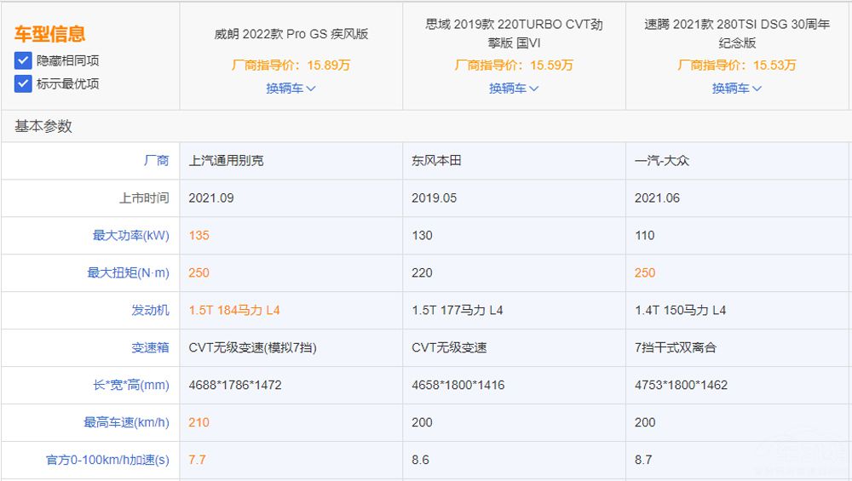
Task: Click the 基本参数 section header
Action: tap(43, 126)
